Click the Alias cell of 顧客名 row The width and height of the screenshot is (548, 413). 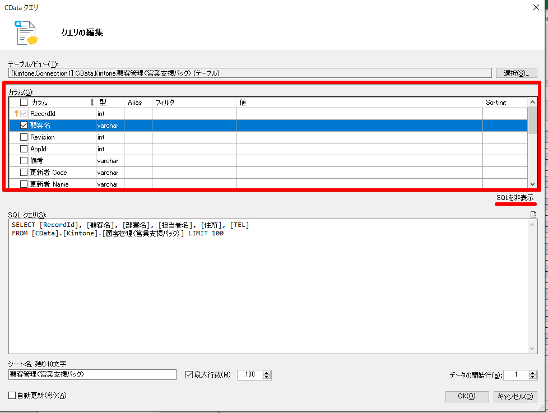pos(138,126)
